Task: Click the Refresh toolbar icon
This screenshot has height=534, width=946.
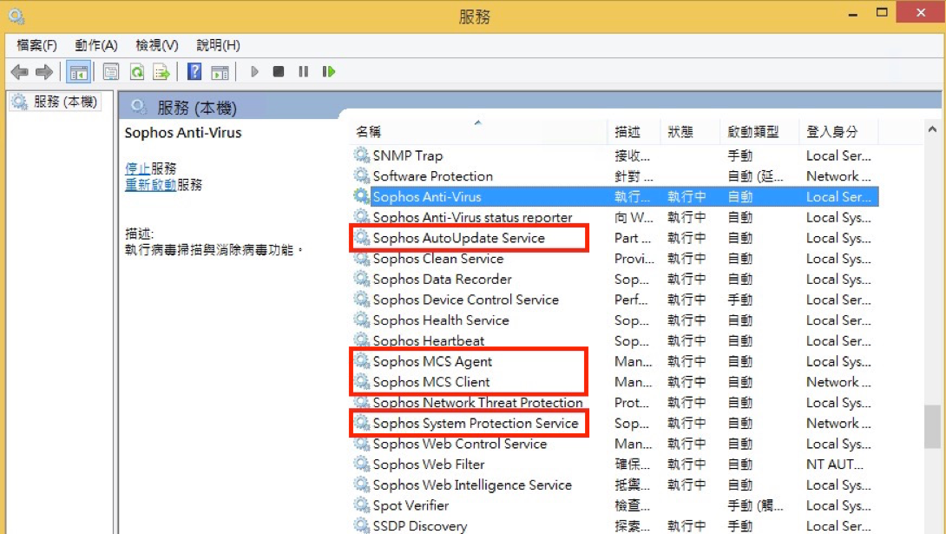Action: 137,72
